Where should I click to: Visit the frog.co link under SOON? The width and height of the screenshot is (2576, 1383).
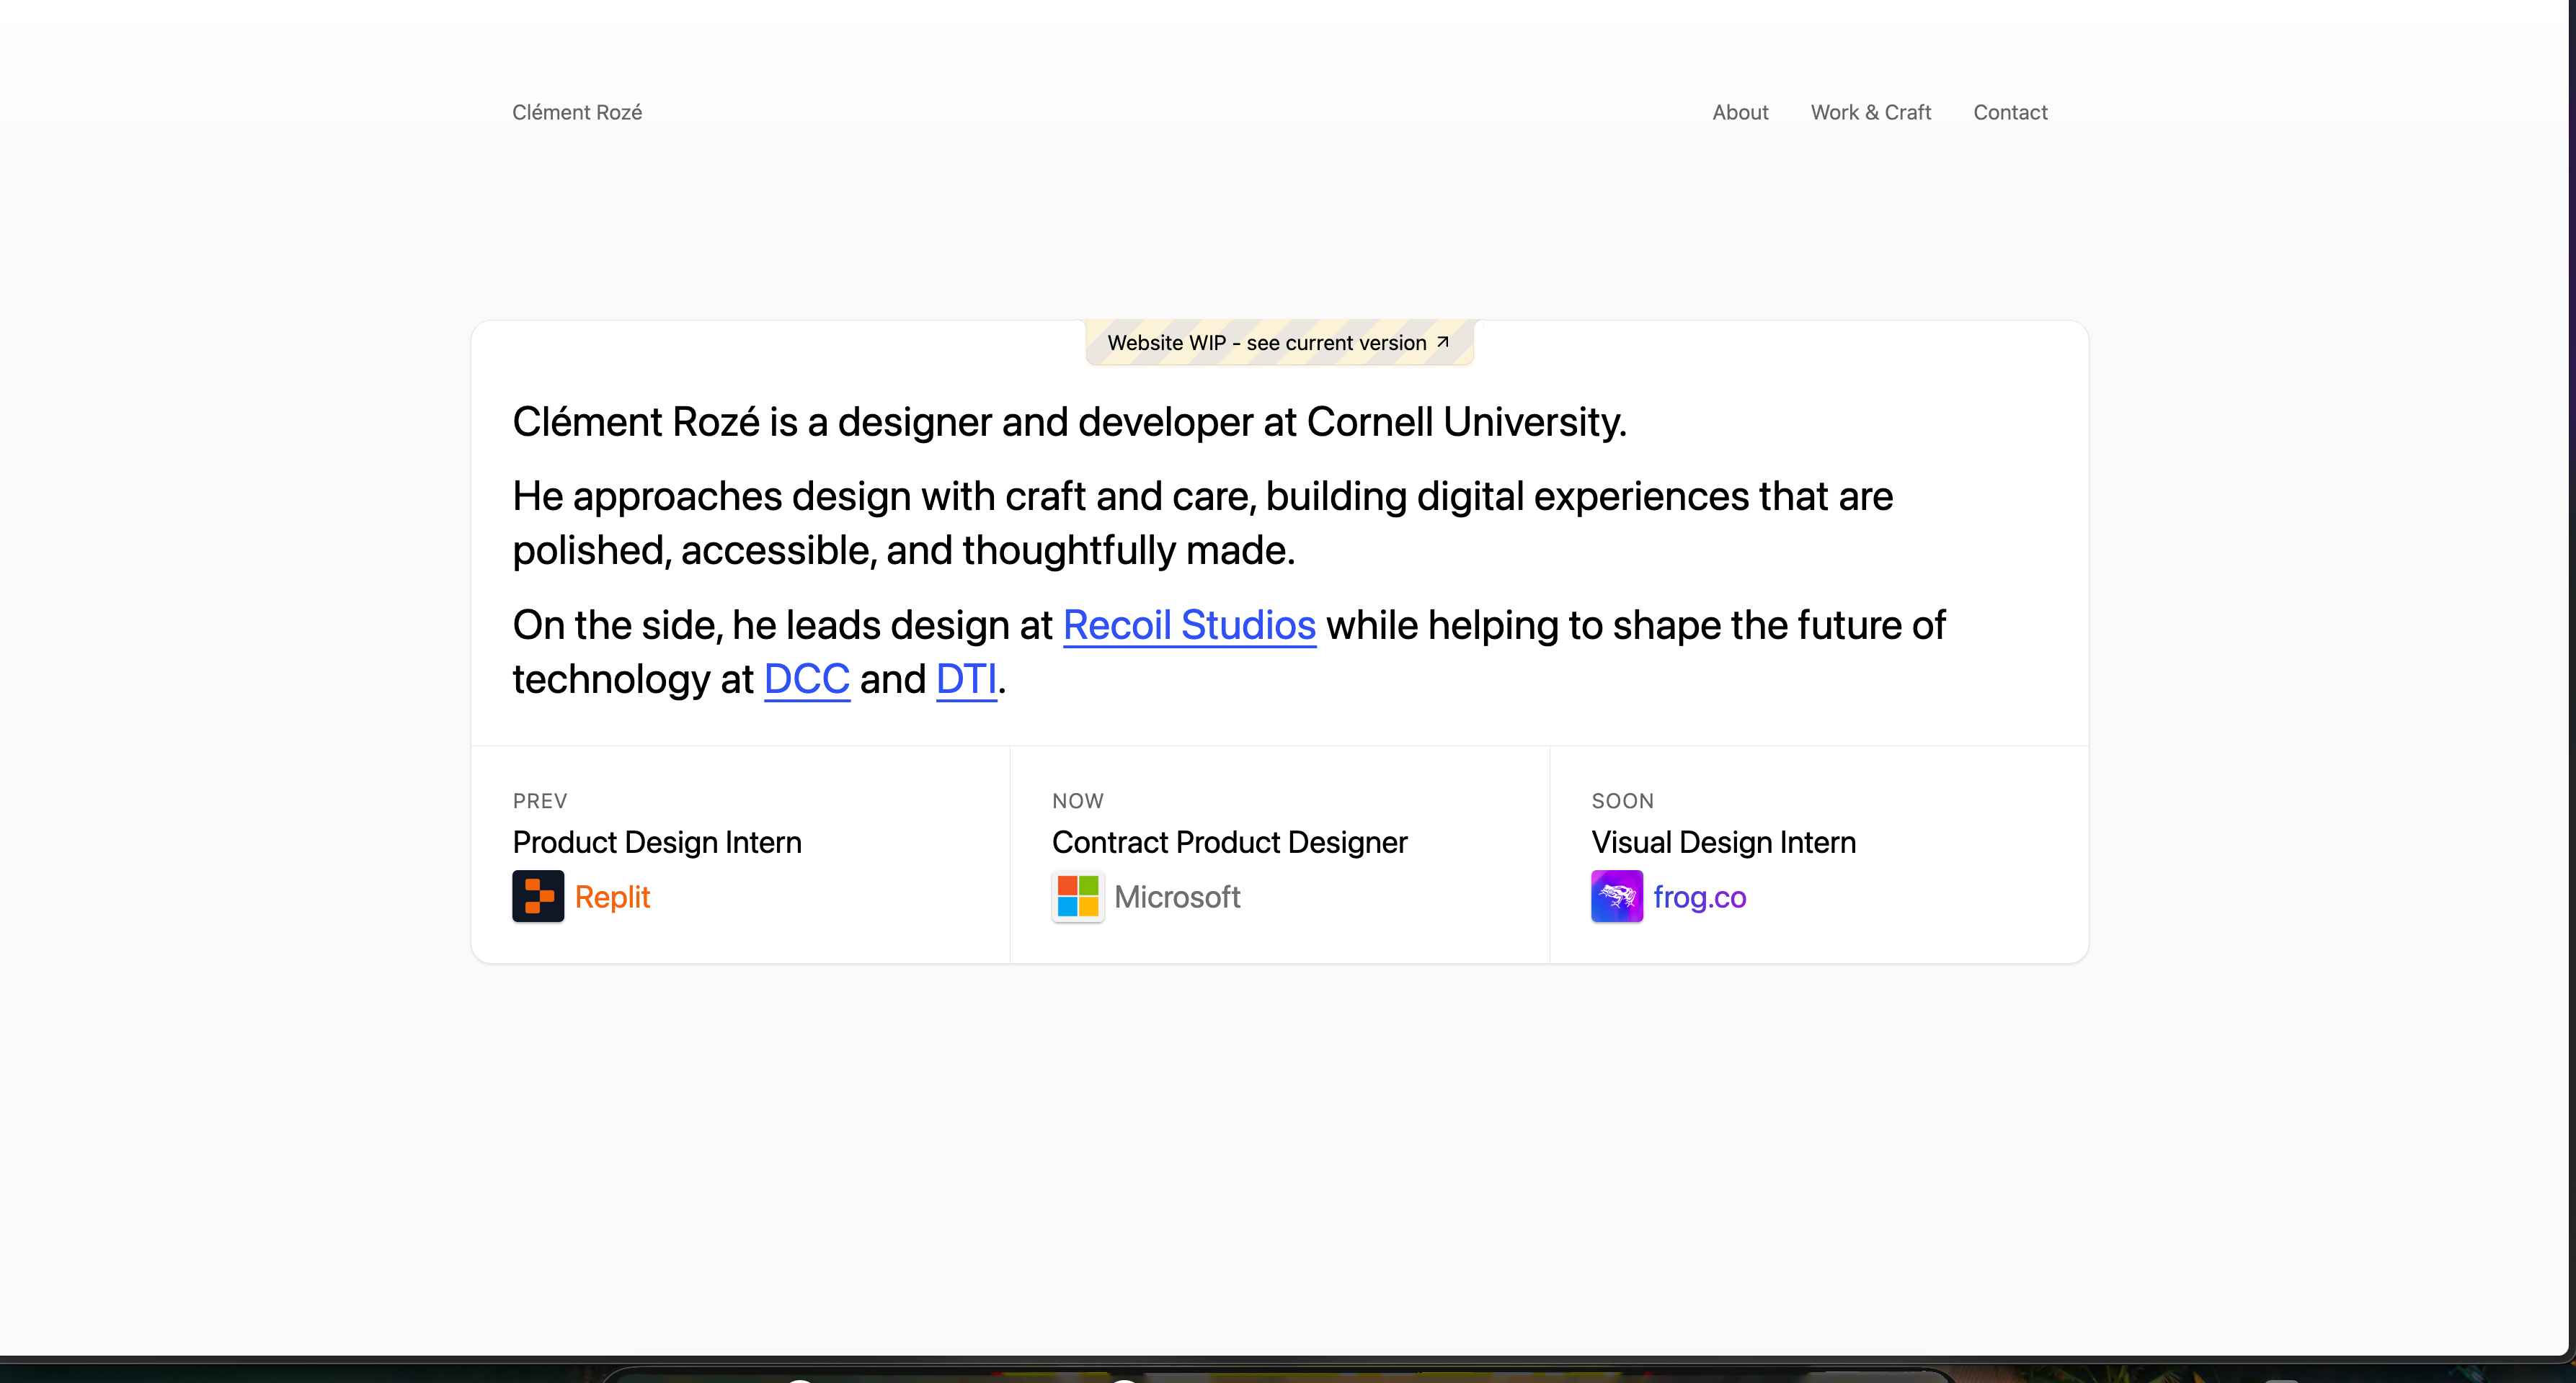coord(1699,896)
